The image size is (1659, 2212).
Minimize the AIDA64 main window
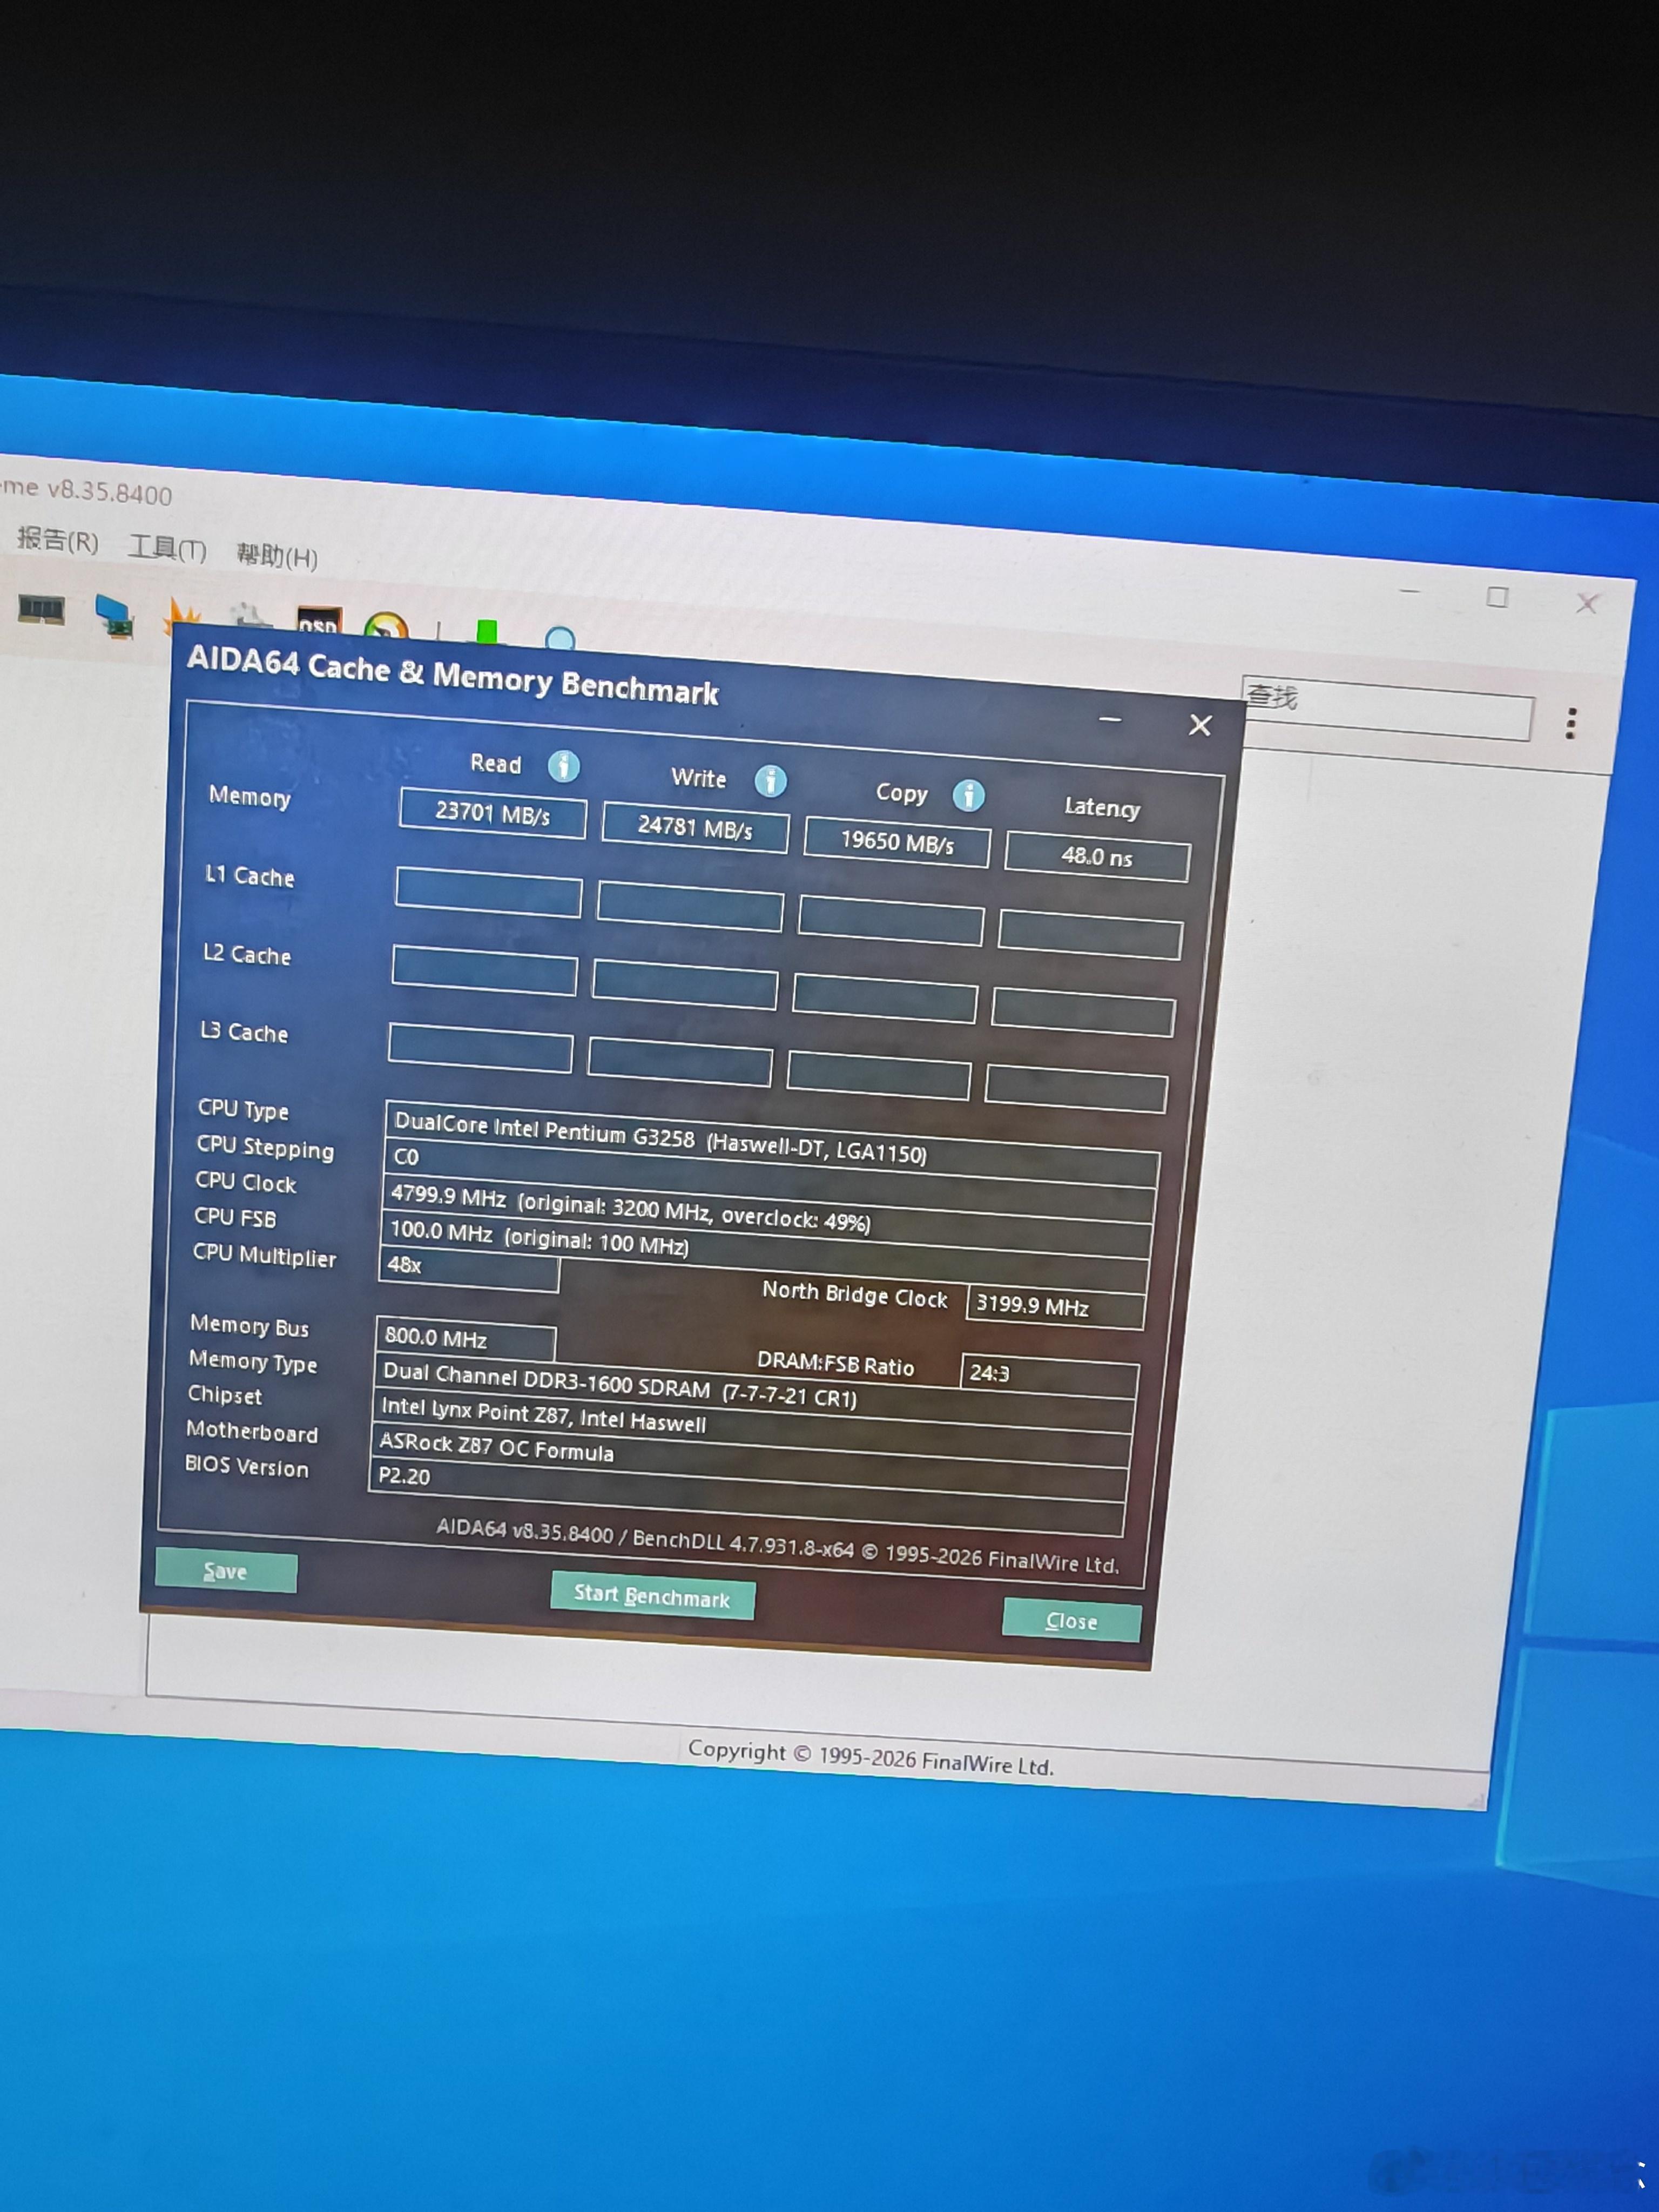1410,592
